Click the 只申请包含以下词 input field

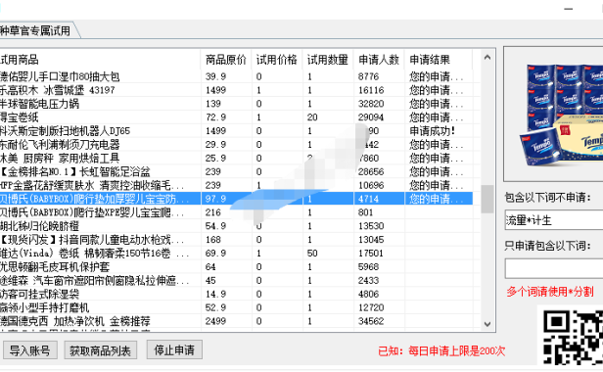tap(554, 268)
